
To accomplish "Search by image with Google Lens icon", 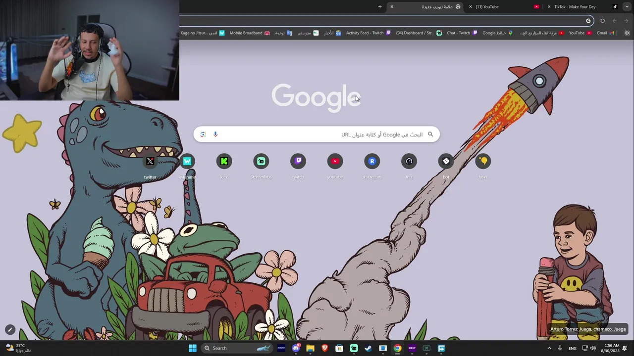I will coord(203,134).
